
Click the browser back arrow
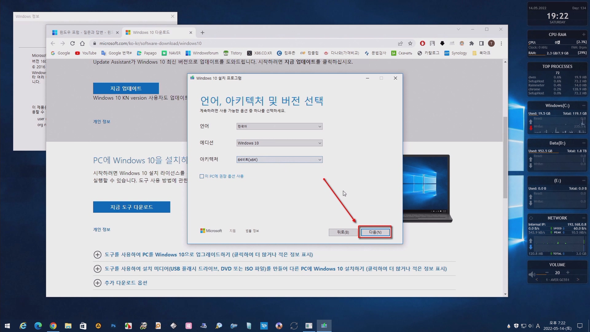coord(53,43)
